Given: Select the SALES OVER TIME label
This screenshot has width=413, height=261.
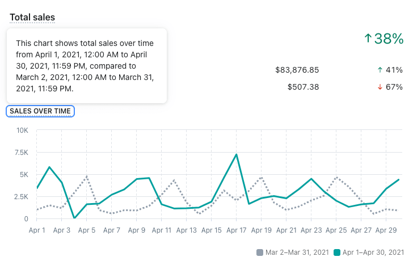Looking at the screenshot, I should coord(40,111).
